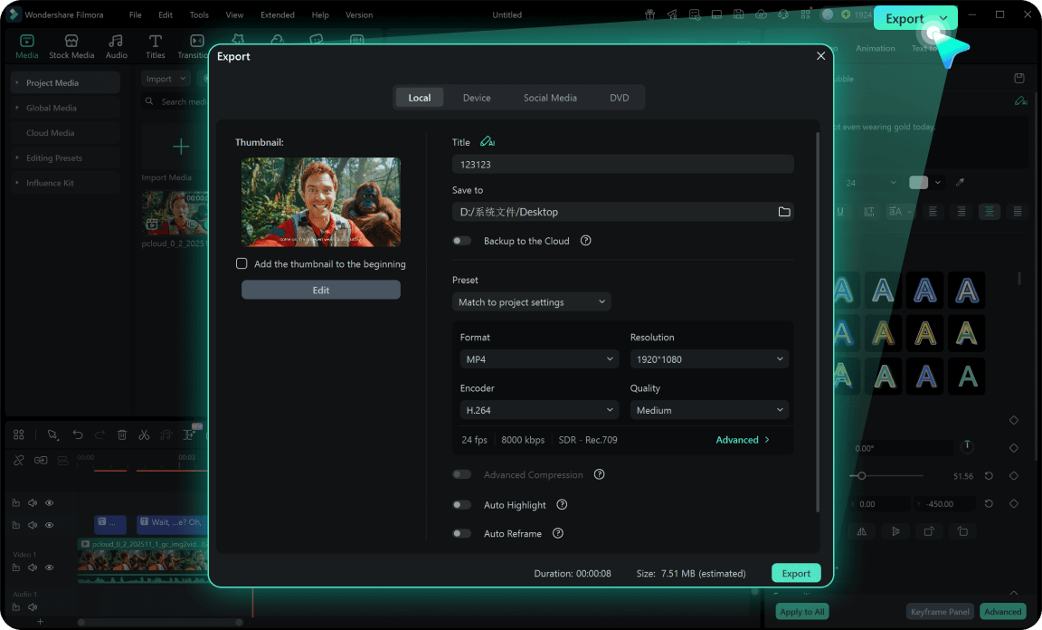Enable the Backup to the Cloud toggle
This screenshot has width=1042, height=630.
click(461, 240)
